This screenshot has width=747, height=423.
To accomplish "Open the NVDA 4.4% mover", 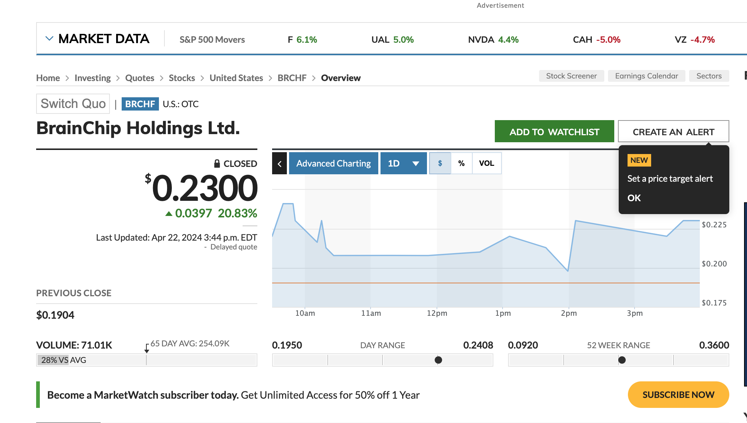I will pos(493,39).
